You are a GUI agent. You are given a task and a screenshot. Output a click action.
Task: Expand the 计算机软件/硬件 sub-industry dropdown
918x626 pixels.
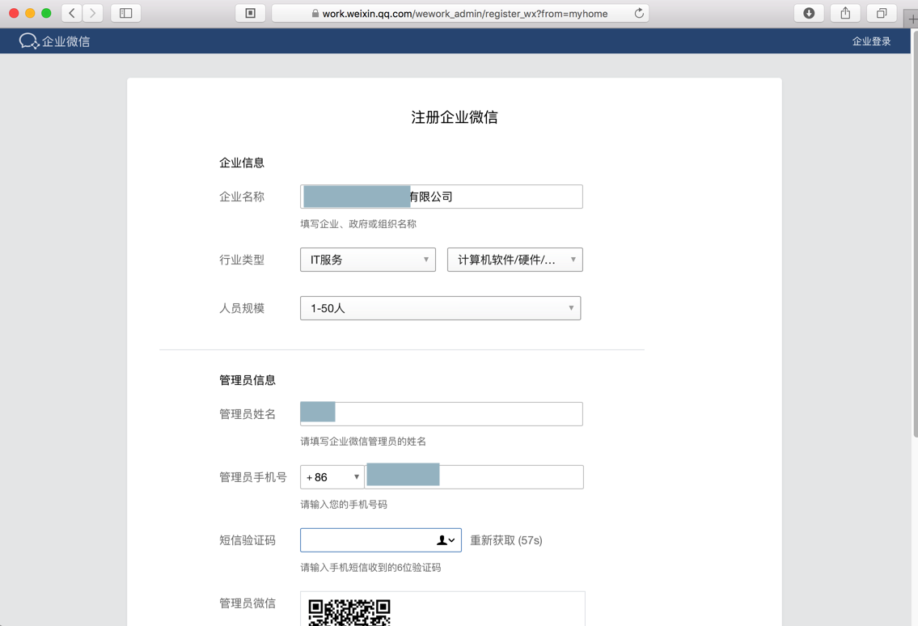tap(514, 260)
